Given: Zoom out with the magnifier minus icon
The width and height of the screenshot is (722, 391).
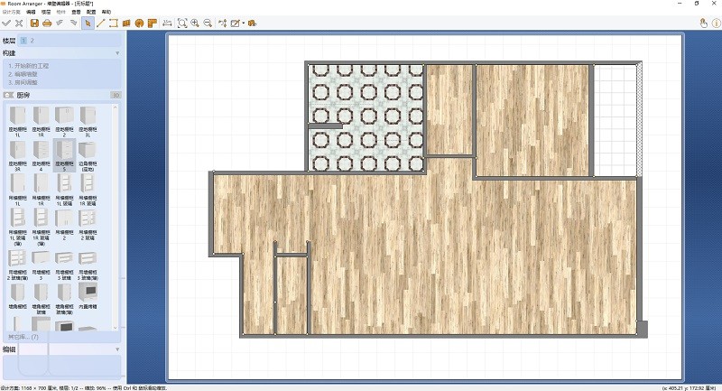Looking at the screenshot, I should click(208, 23).
